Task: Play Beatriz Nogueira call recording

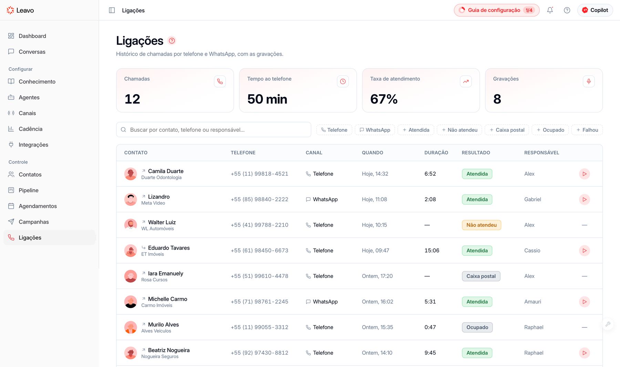Action: tap(585, 353)
